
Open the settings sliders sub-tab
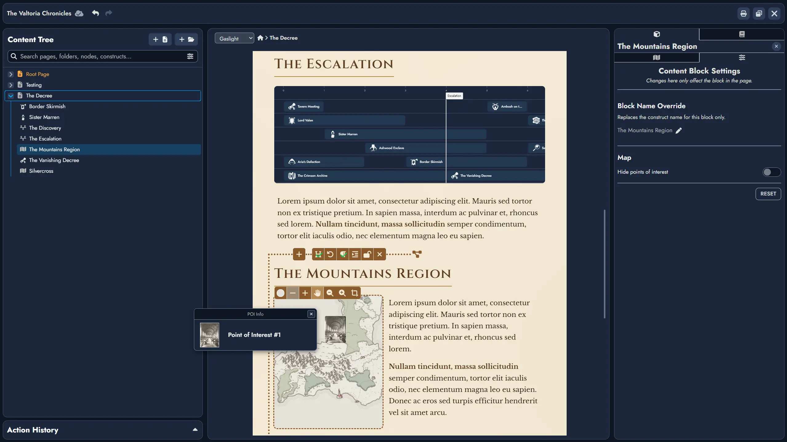(x=742, y=57)
